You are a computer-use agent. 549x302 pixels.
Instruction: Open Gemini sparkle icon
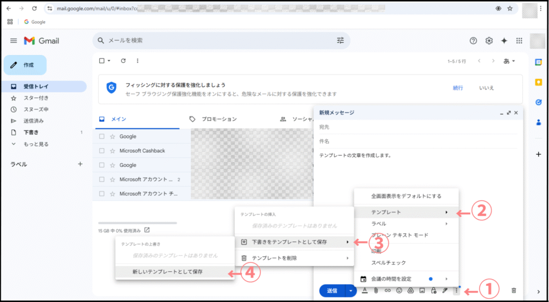coord(504,41)
